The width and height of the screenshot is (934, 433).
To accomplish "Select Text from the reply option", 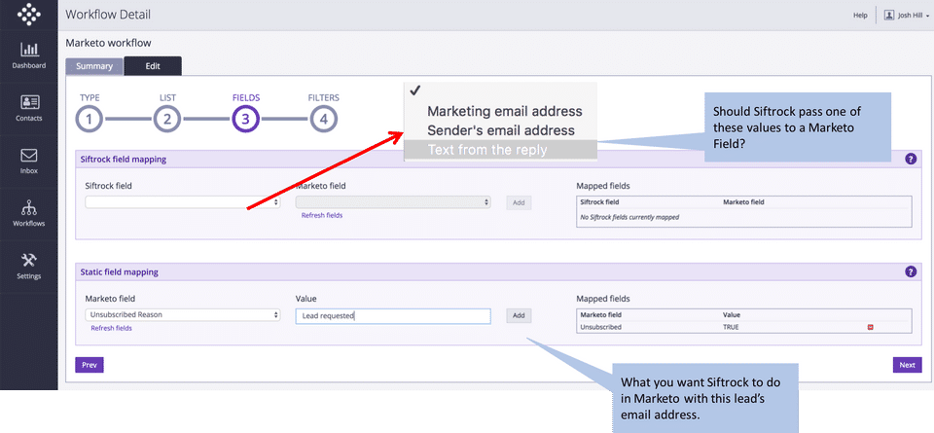I will pyautogui.click(x=500, y=150).
